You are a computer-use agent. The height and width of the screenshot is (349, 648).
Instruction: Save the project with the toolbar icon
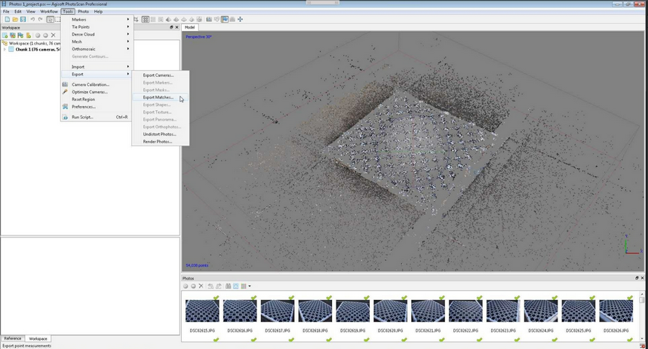point(23,20)
